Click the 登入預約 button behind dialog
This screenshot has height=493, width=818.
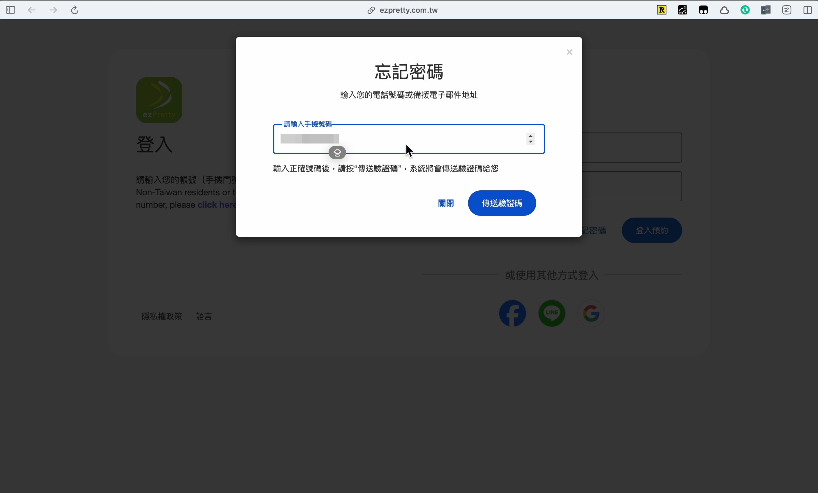coord(652,230)
